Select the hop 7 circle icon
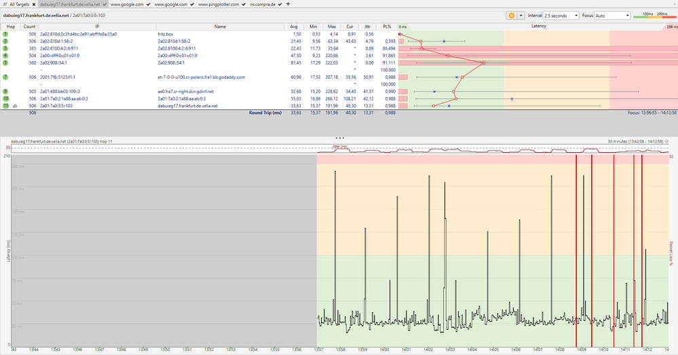This screenshot has height=355, width=678. point(5,77)
